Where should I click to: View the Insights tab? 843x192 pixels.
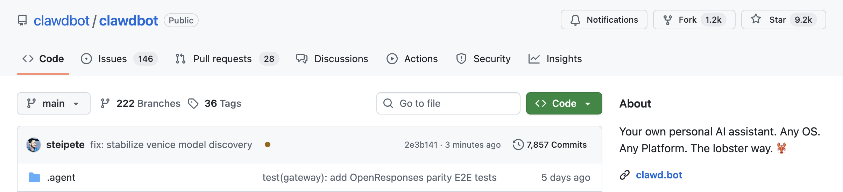click(x=564, y=59)
